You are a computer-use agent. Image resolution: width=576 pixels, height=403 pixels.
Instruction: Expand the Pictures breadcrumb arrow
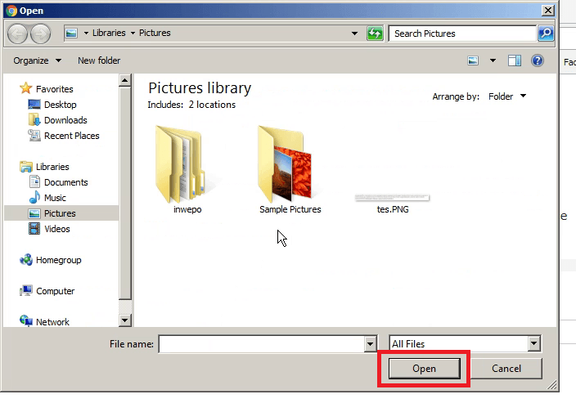pyautogui.click(x=133, y=33)
